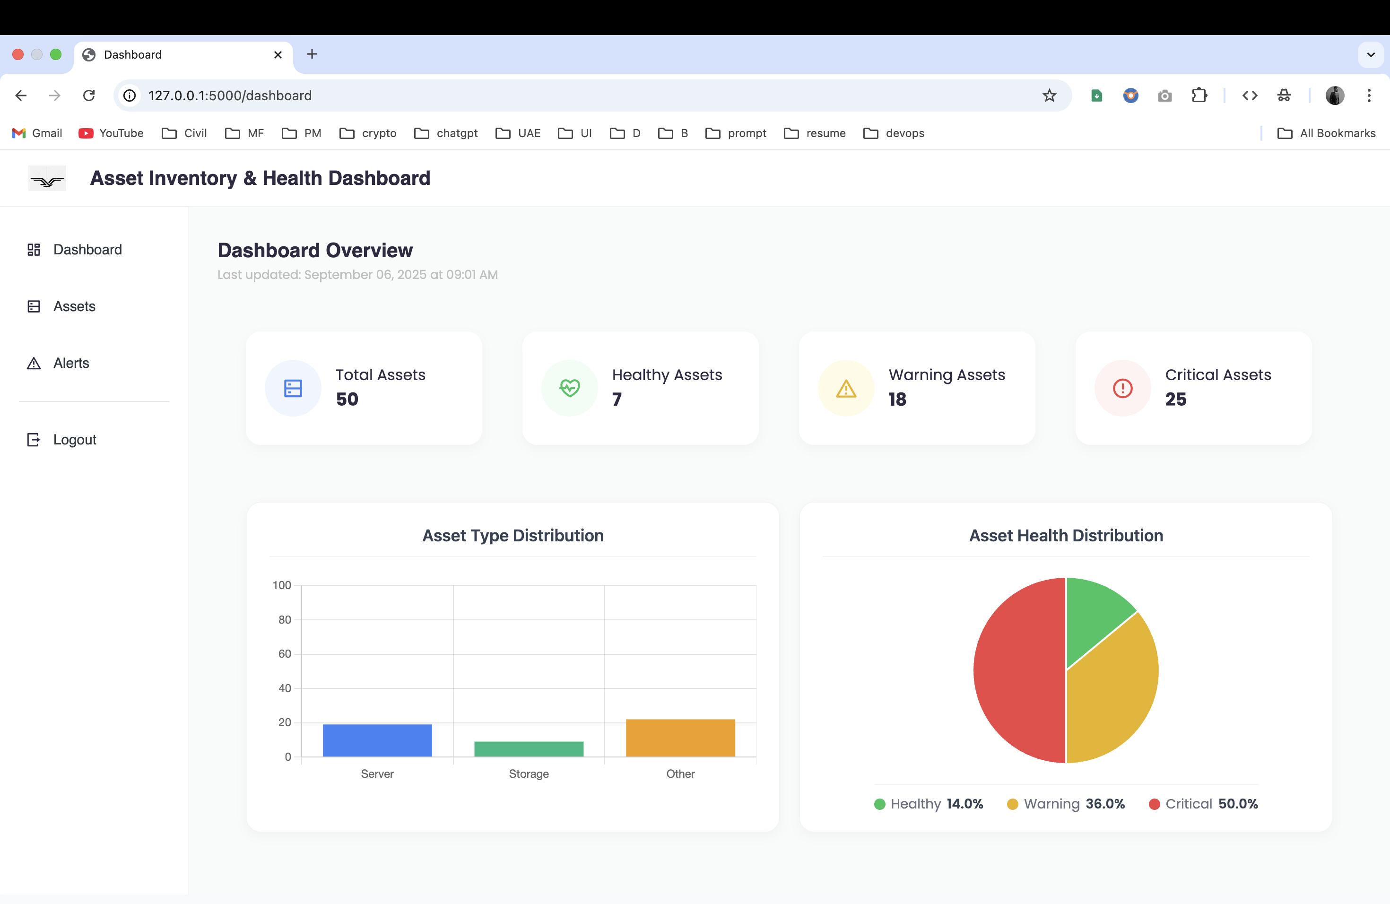
Task: Click the Logout icon in sidebar
Action: pyautogui.click(x=33, y=439)
